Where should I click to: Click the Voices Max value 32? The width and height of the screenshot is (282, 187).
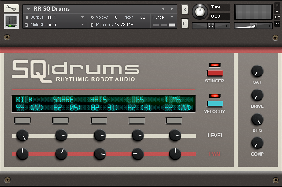142,17
